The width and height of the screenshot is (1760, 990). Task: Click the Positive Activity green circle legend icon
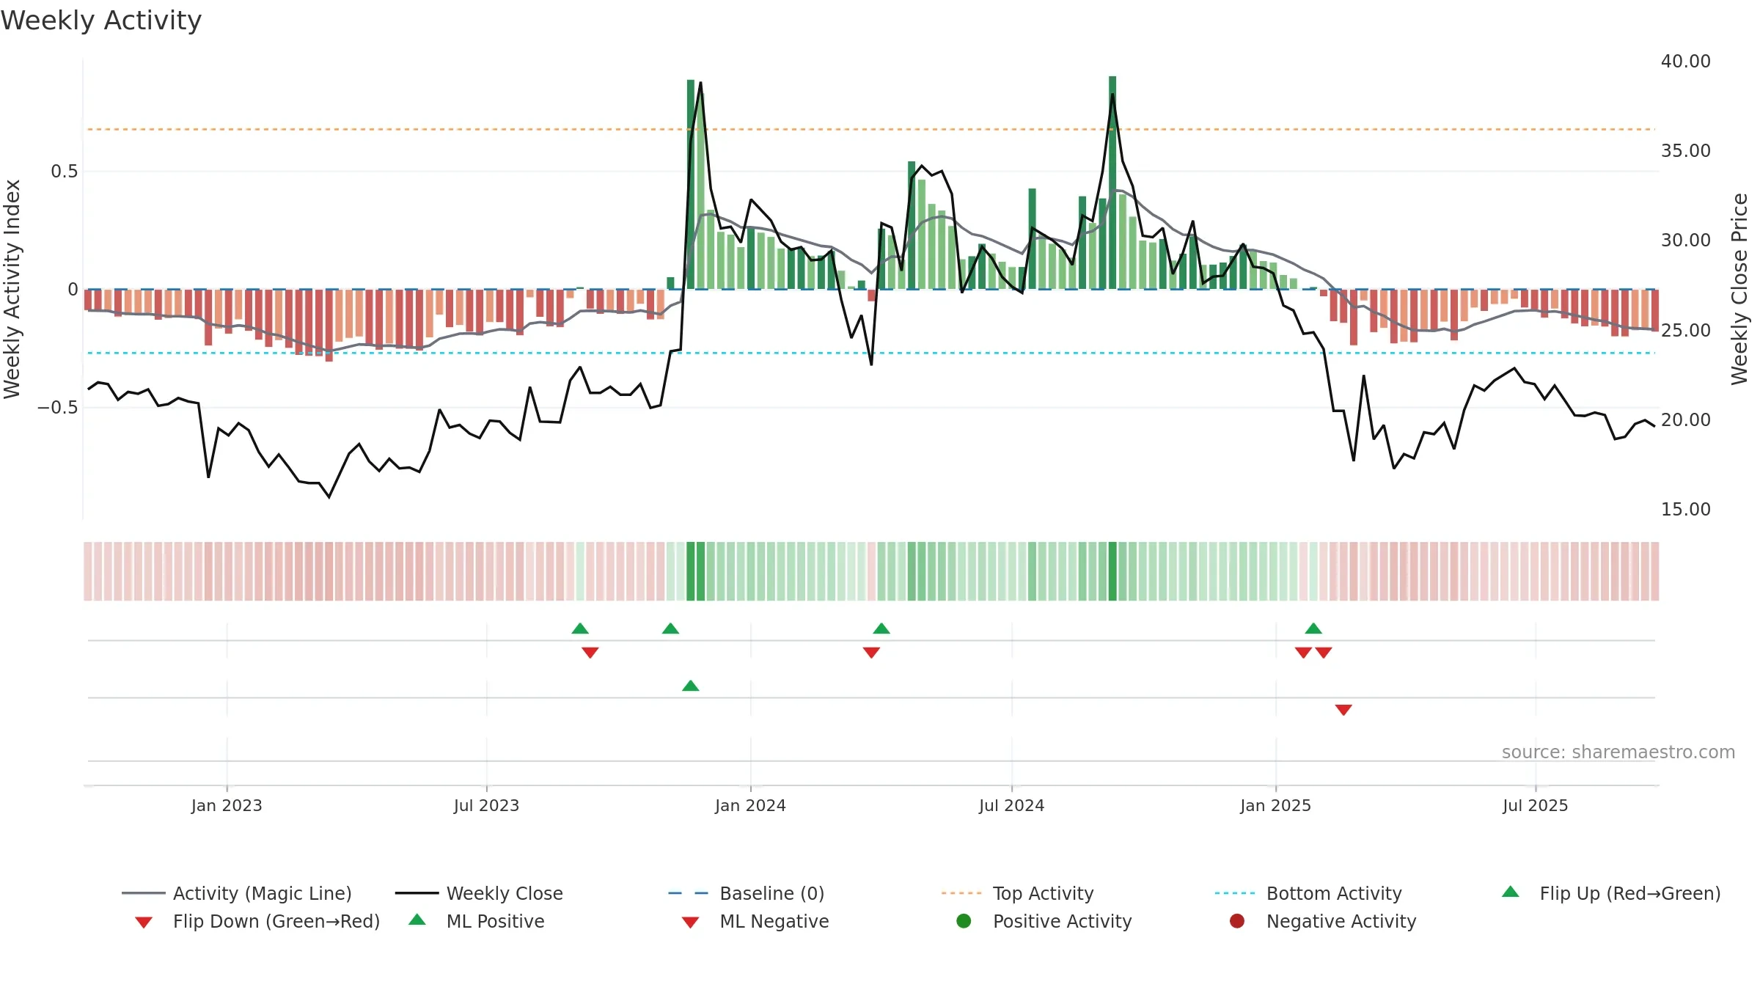coord(964,921)
